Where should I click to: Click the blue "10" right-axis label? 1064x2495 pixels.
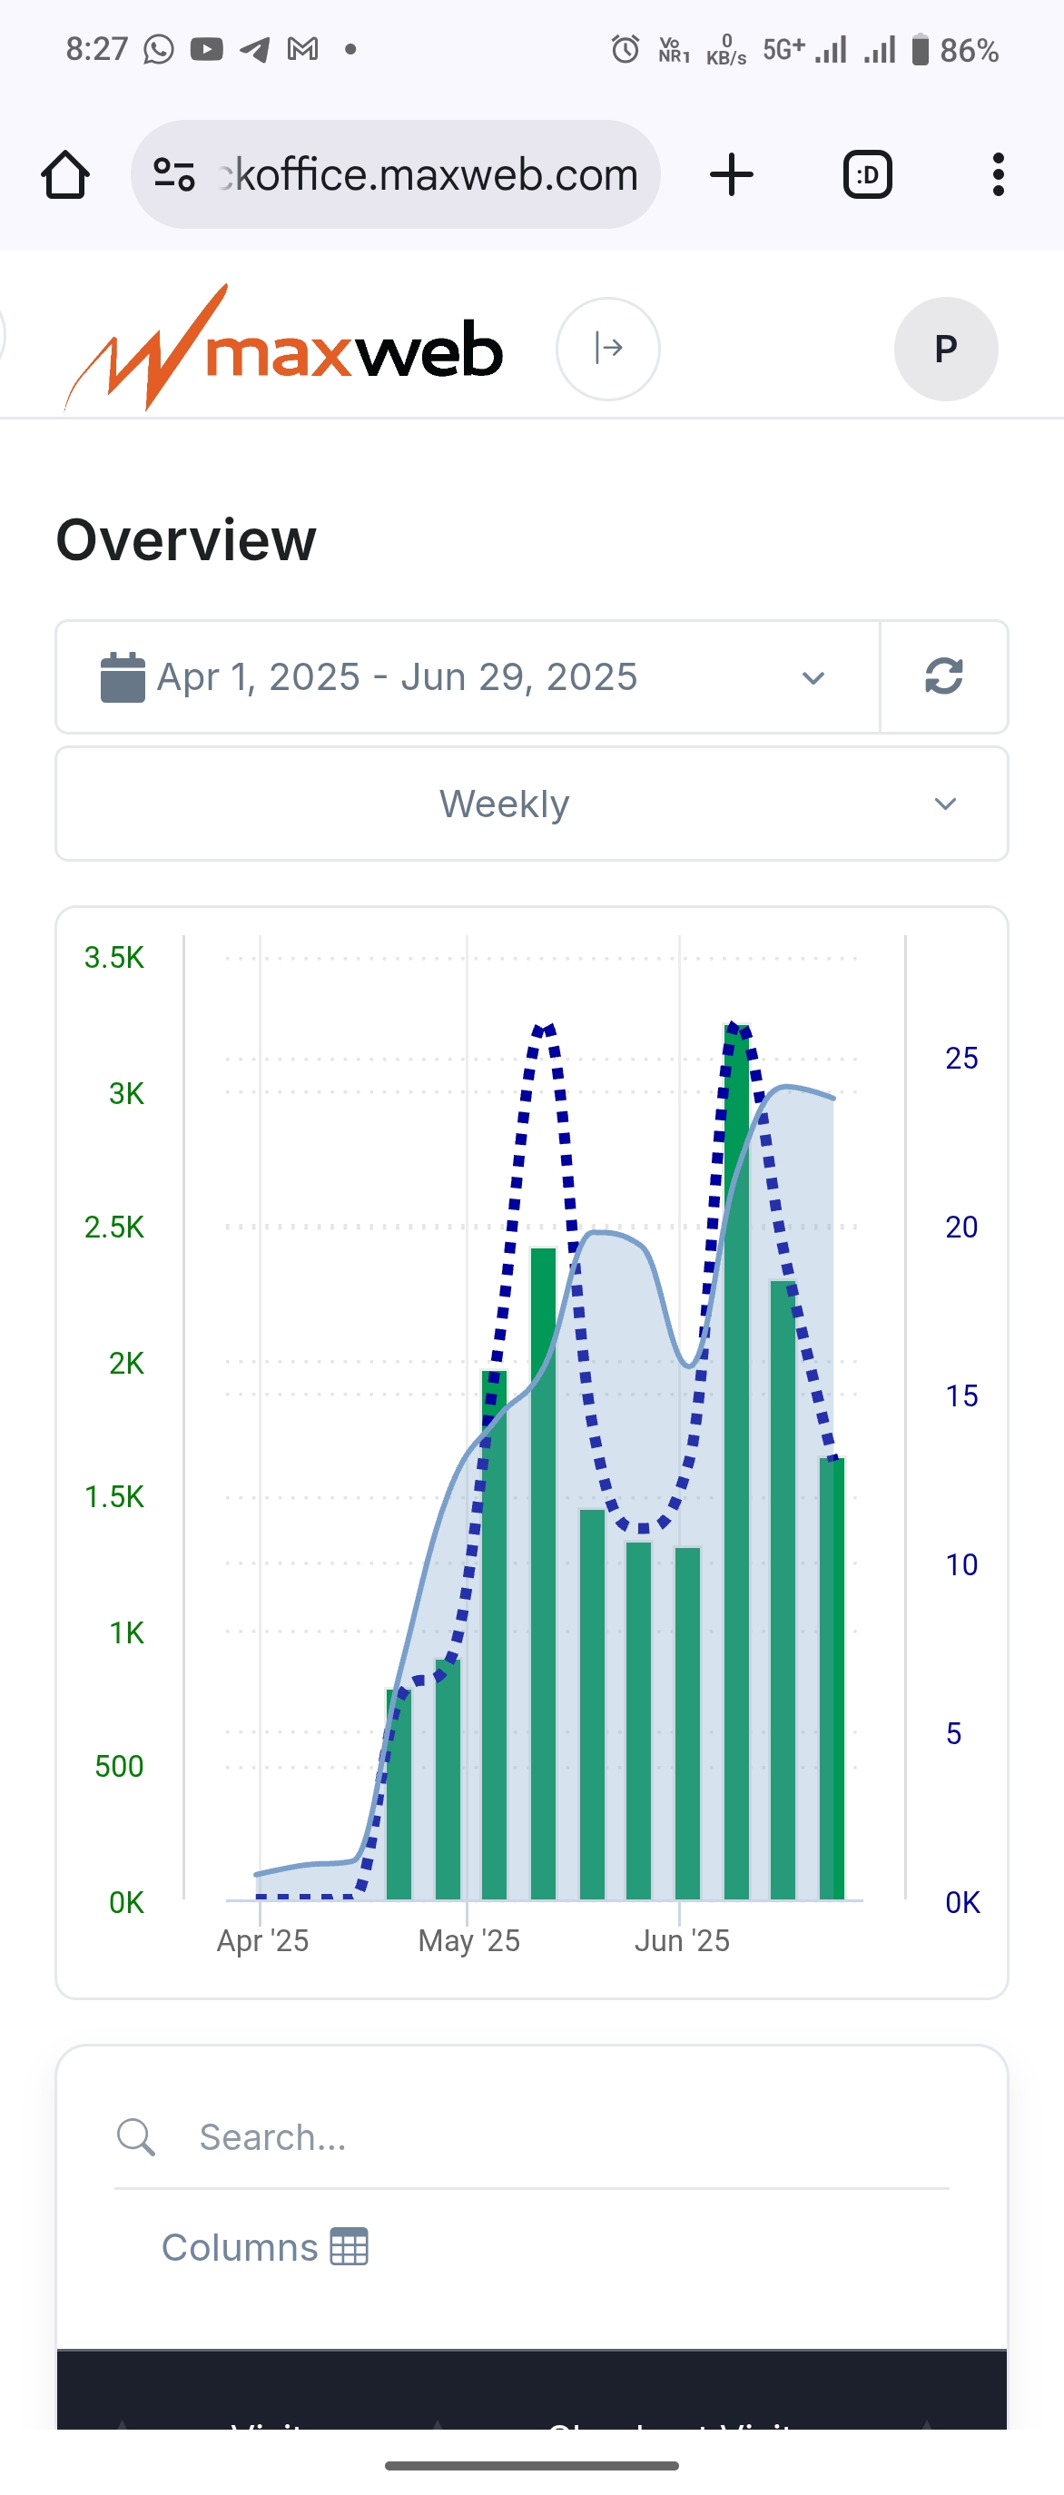coord(961,1565)
